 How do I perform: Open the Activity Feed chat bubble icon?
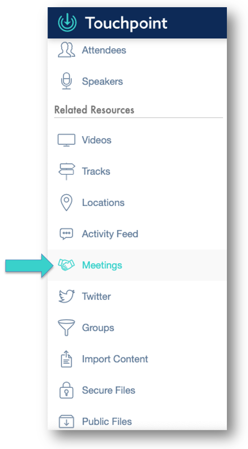[x=66, y=234]
